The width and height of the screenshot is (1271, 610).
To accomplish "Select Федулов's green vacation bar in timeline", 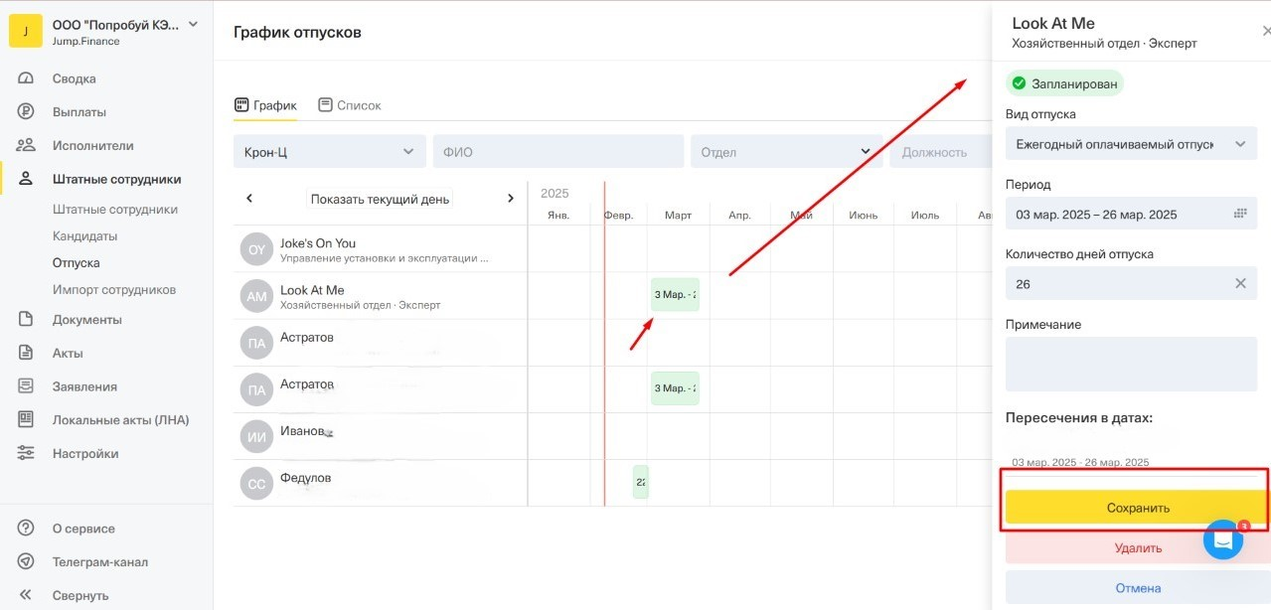I will 641,482.
